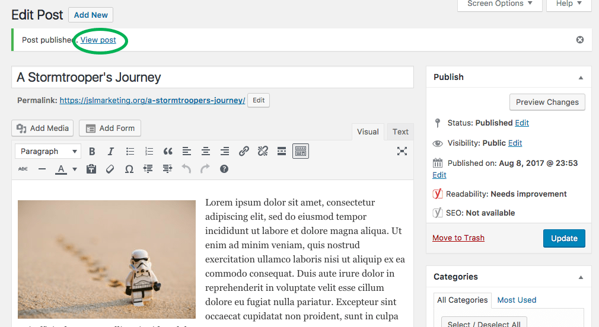
Task: Click the post title input field
Action: coord(212,77)
